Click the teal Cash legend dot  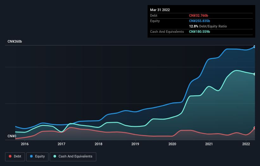click(55, 156)
